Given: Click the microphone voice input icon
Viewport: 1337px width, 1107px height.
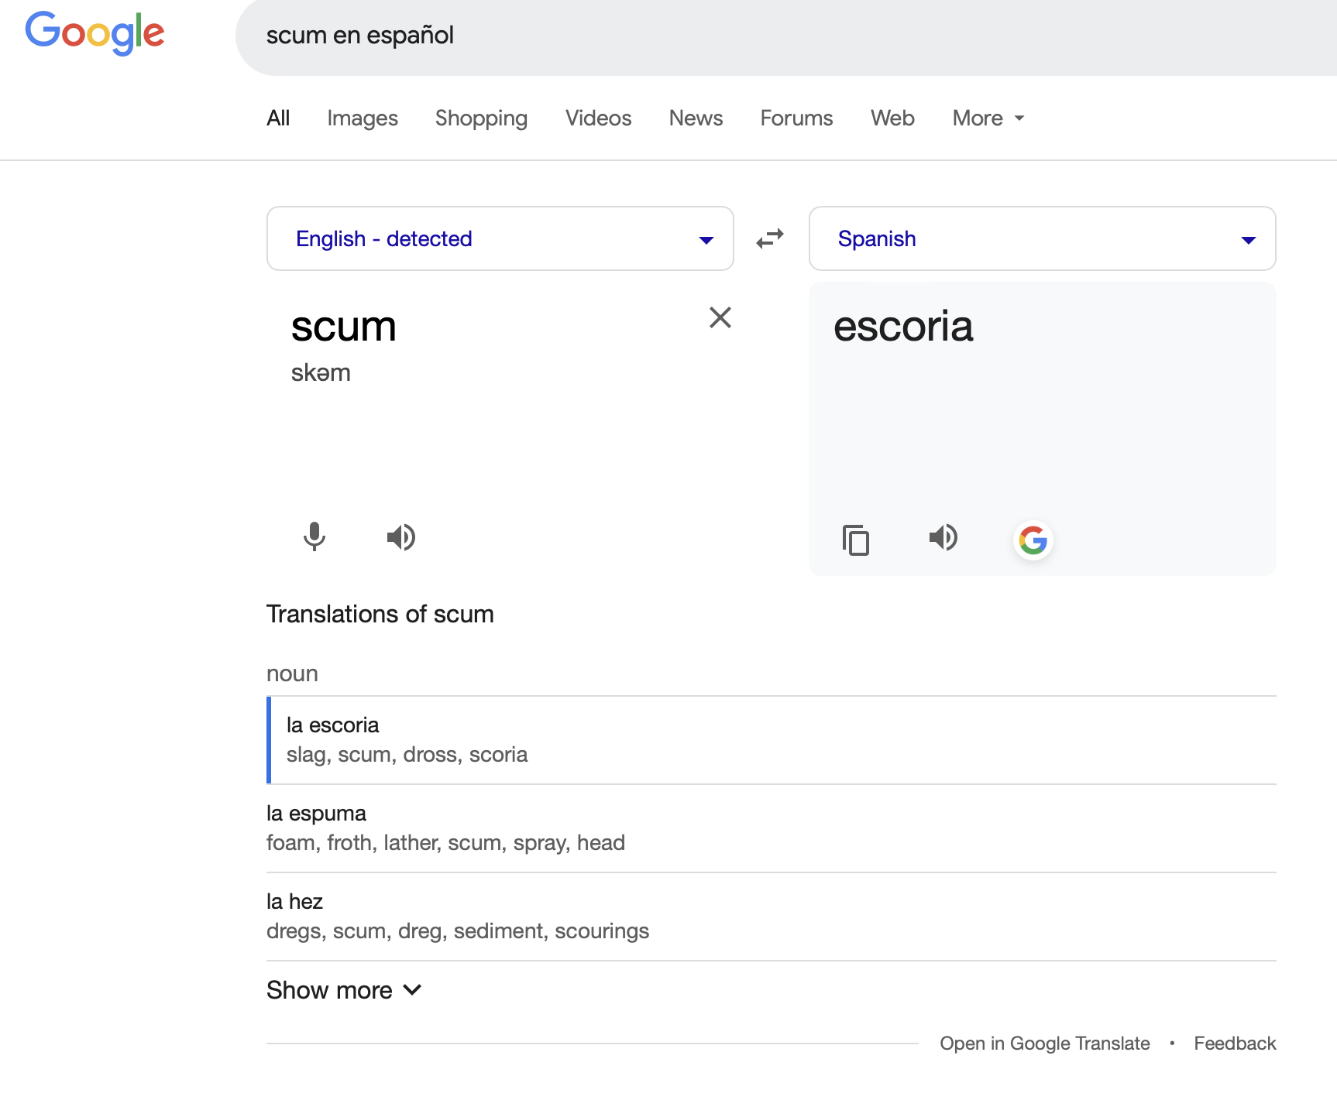Looking at the screenshot, I should 314,536.
